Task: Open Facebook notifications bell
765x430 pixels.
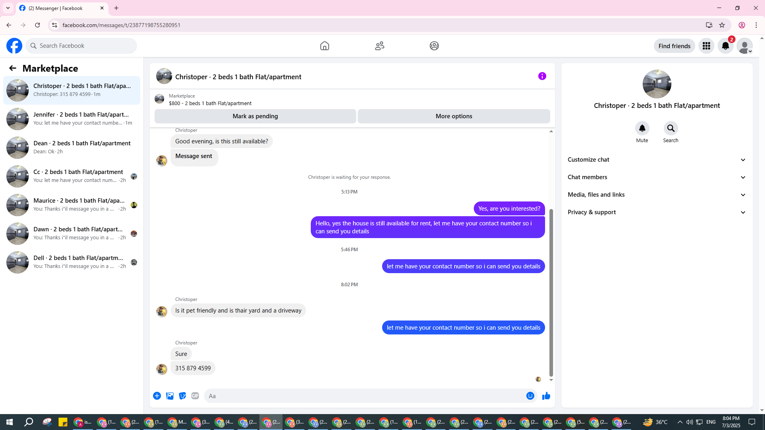Action: [x=725, y=46]
